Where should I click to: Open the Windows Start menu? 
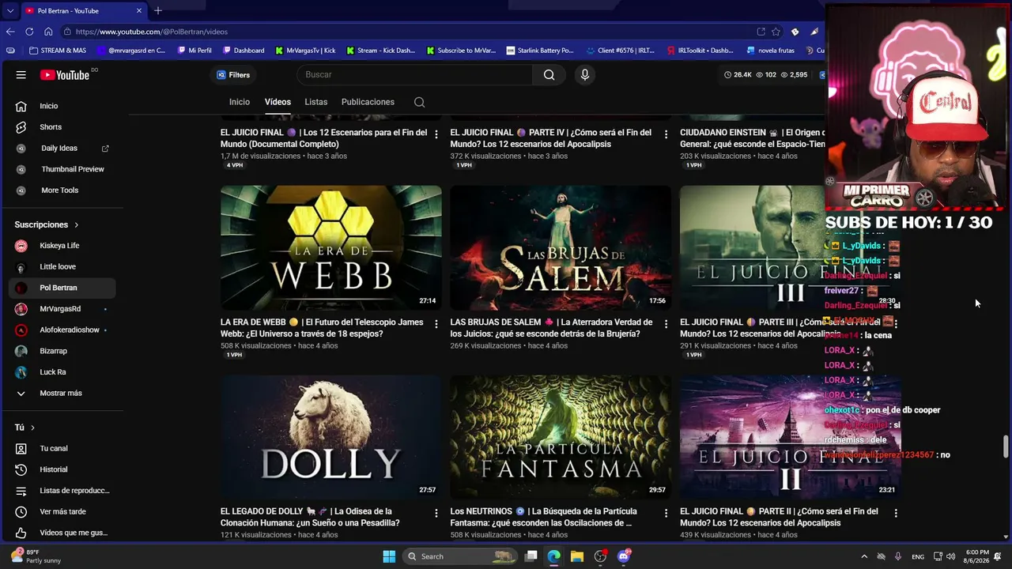coord(389,556)
